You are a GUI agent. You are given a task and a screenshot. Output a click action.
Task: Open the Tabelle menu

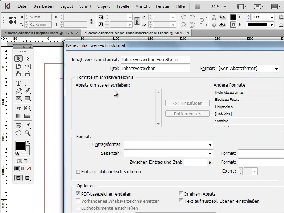click(122, 6)
